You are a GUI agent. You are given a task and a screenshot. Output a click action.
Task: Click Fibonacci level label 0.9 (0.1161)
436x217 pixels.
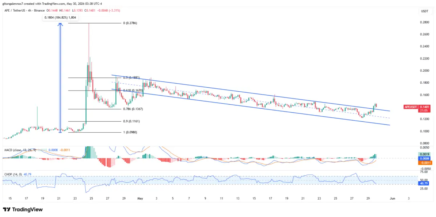coord(132,121)
